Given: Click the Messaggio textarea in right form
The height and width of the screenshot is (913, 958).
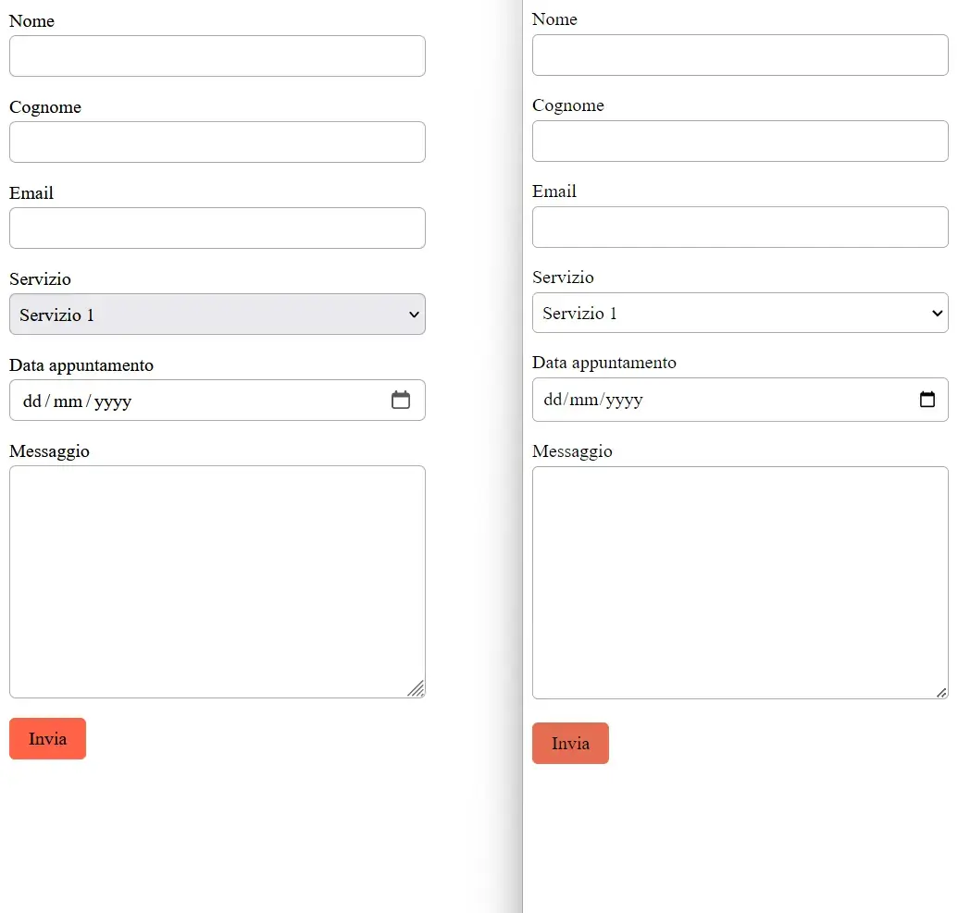Looking at the screenshot, I should (740, 583).
